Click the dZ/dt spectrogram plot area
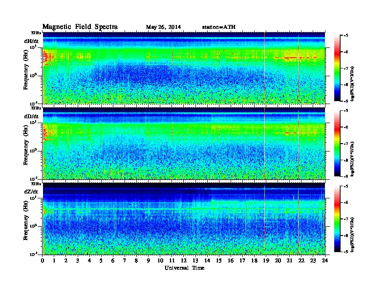Screen dimensions: 387x299 [184, 219]
